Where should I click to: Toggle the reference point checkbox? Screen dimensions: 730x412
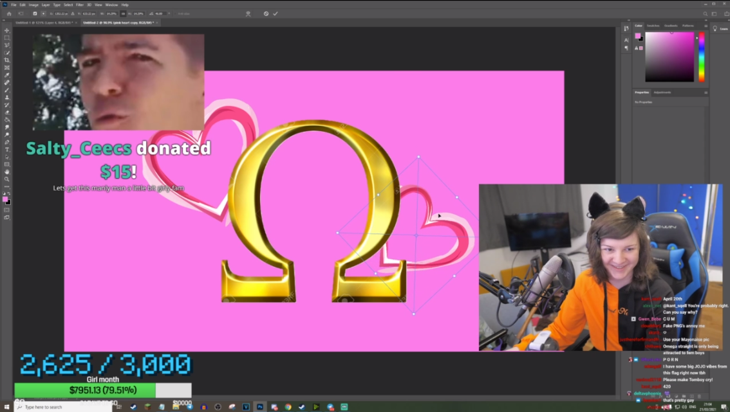pos(35,13)
